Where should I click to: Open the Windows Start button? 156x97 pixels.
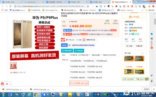3,95
